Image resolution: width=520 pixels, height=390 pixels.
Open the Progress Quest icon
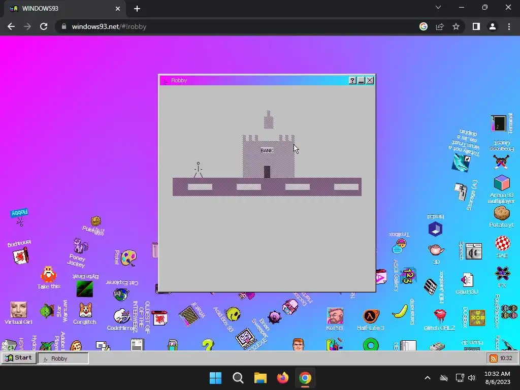click(x=501, y=162)
